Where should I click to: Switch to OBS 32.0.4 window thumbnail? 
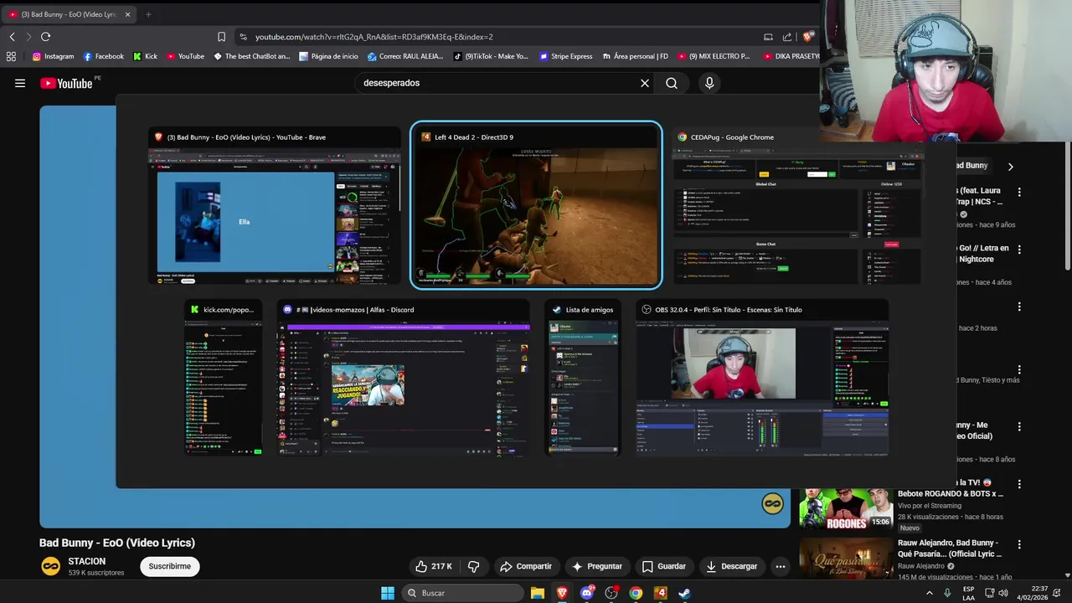[x=762, y=377]
